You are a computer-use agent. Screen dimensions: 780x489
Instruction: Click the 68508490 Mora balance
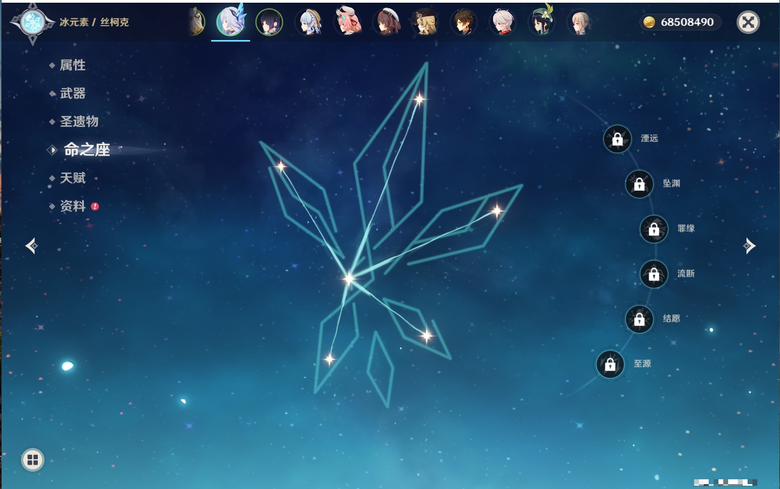687,22
